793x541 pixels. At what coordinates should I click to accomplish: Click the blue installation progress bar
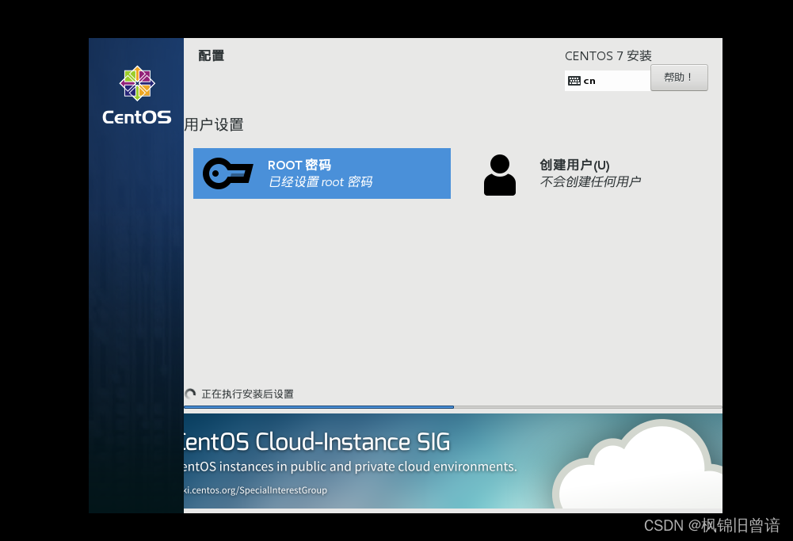click(x=317, y=407)
